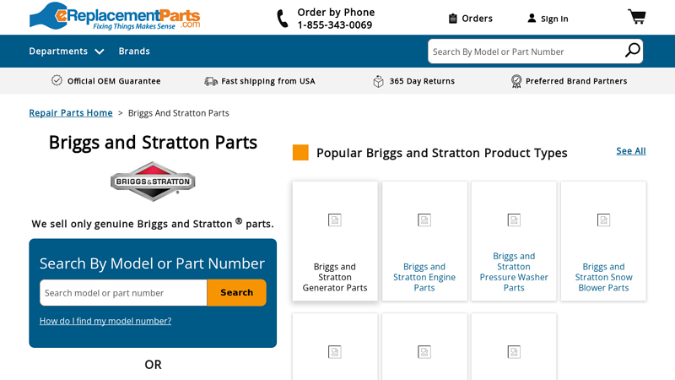Click the Orders clipboard icon
This screenshot has height=380, width=675.
click(452, 19)
